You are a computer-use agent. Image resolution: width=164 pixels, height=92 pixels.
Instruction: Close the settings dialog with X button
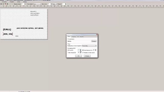tap(97, 34)
